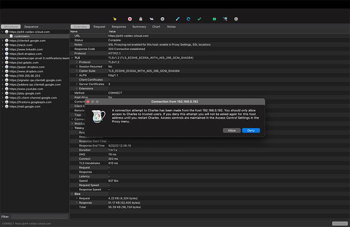Viewport: 350px width, 227px height.
Task: Clear the session with the broom icon
Action: tap(115, 19)
